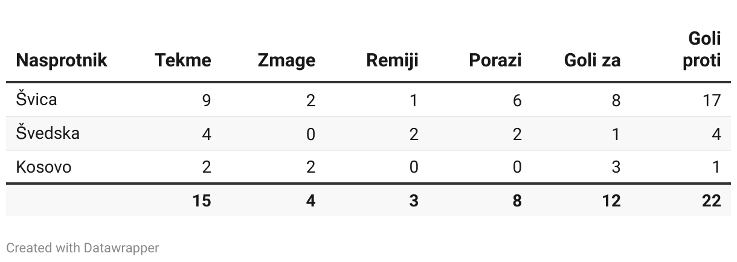This screenshot has height=262, width=737.
Task: Select Švica's Porazi value 6
Action: [x=517, y=100]
